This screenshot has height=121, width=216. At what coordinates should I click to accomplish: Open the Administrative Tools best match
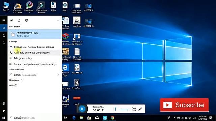pos(35,34)
